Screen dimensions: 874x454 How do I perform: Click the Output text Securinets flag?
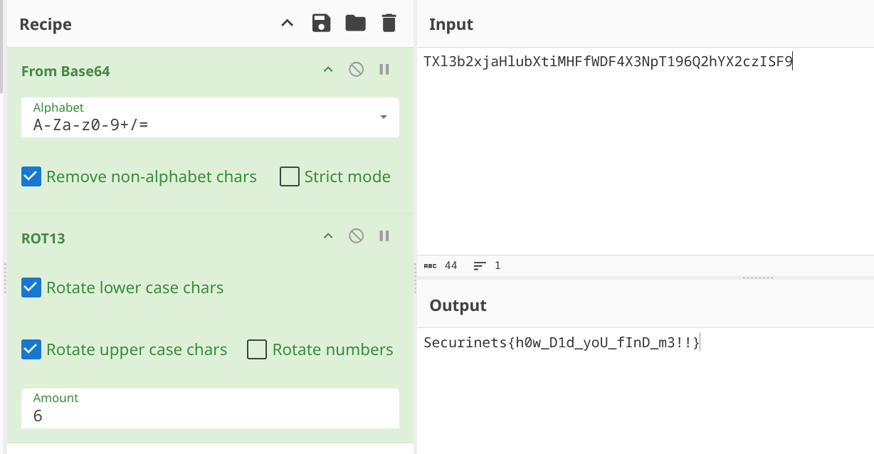pyautogui.click(x=562, y=343)
